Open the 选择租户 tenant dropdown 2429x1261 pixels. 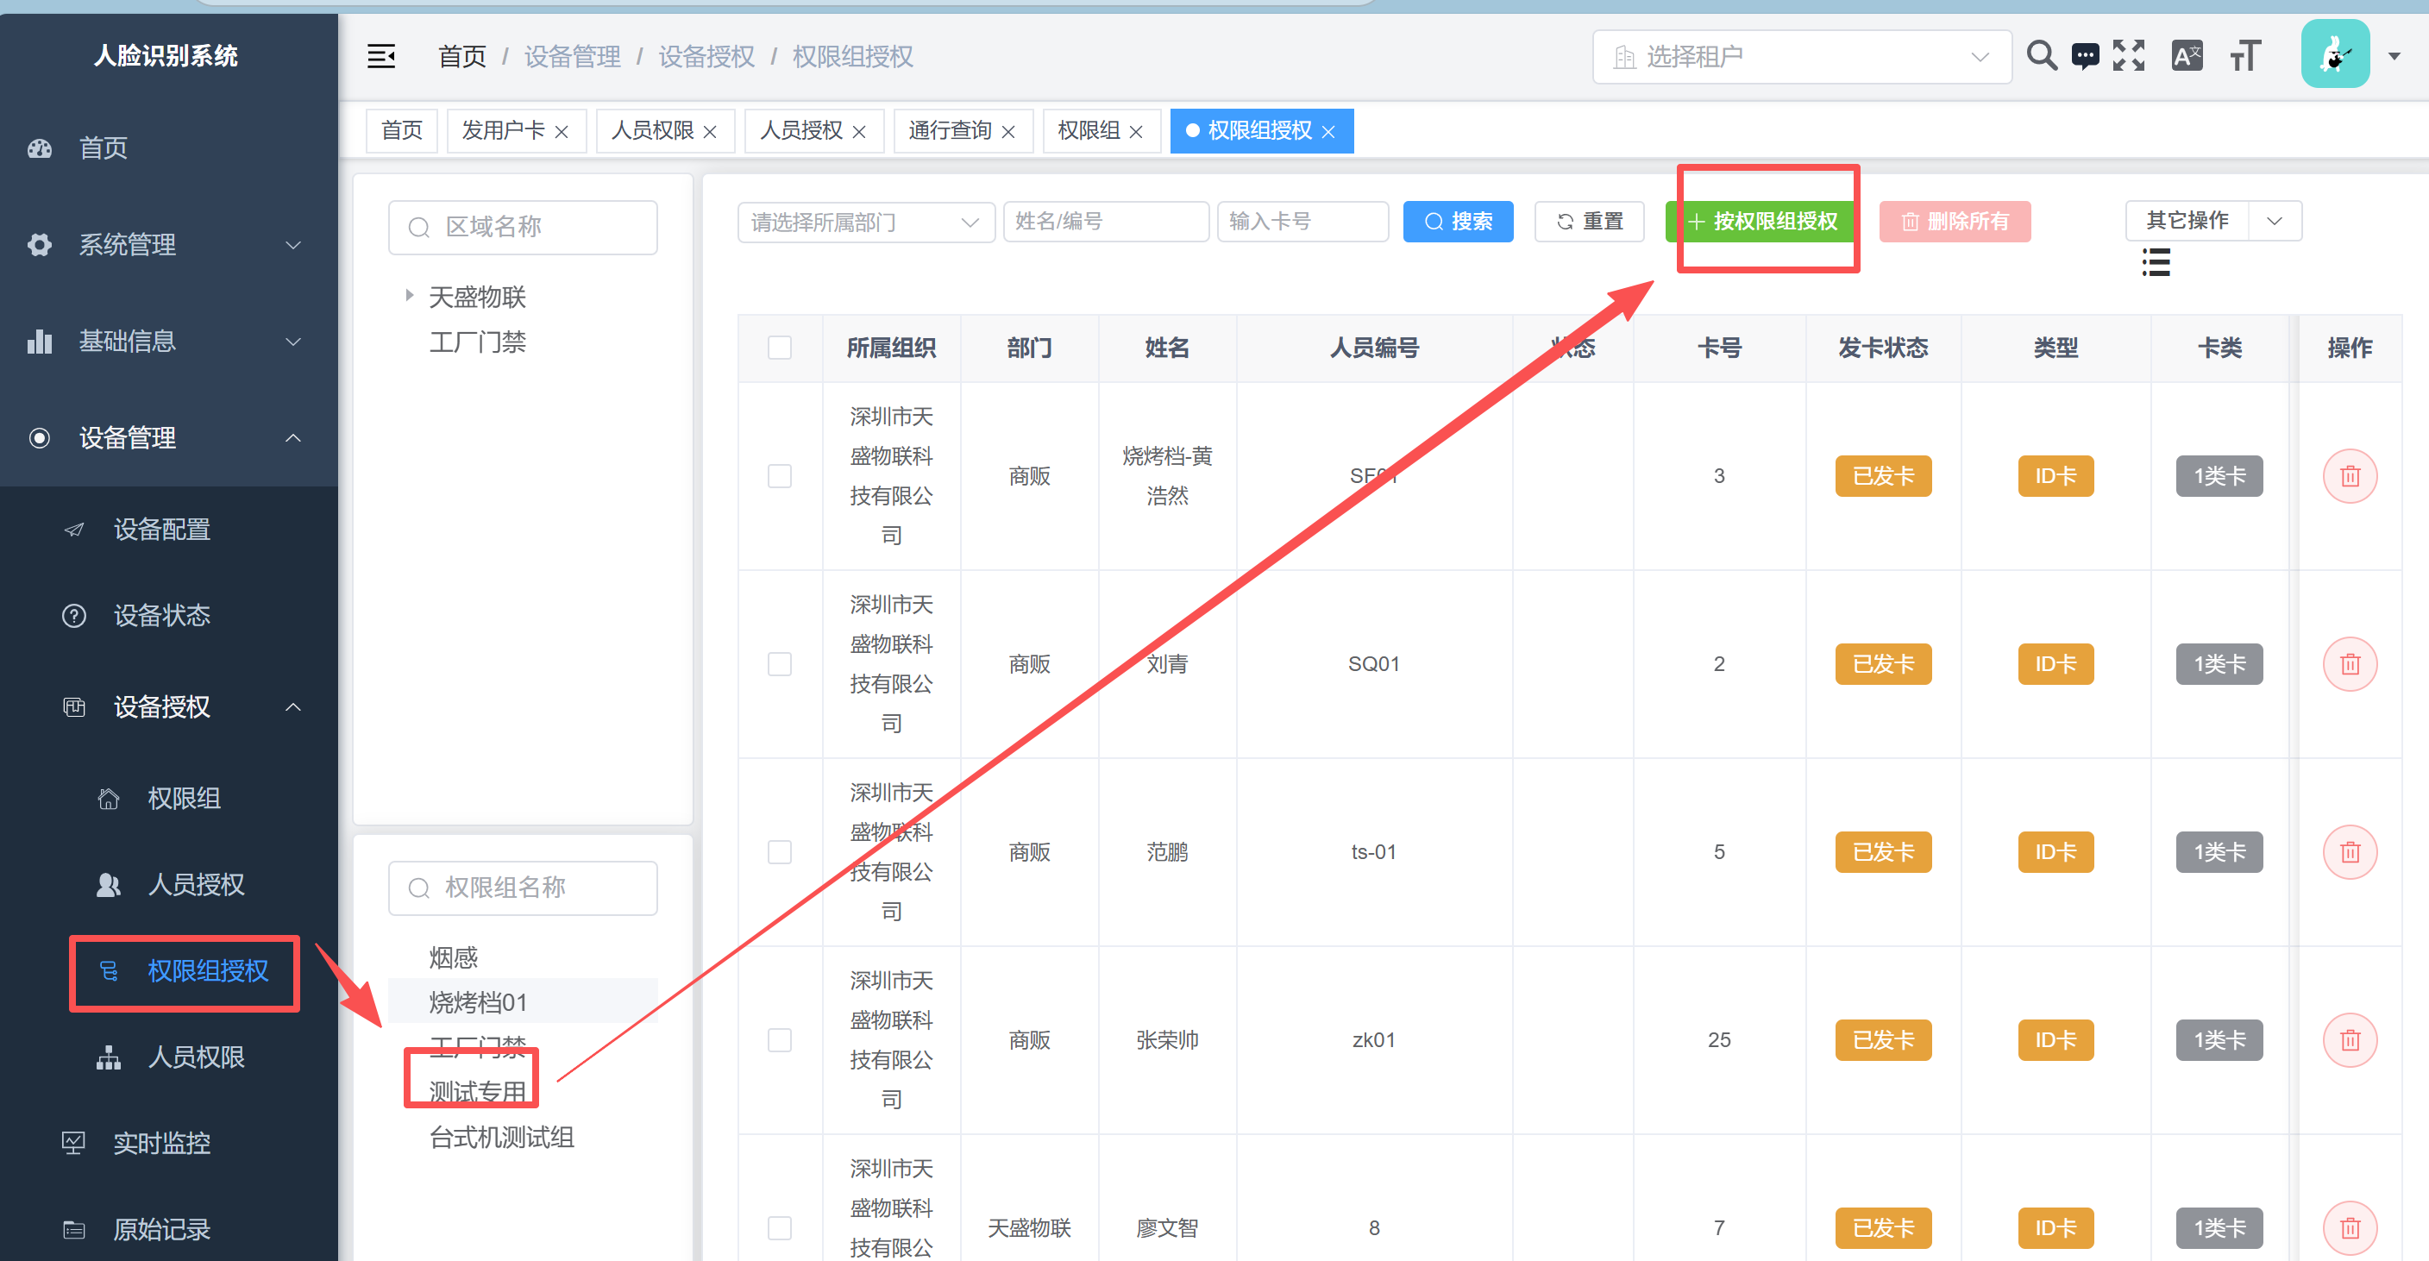[x=1801, y=57]
